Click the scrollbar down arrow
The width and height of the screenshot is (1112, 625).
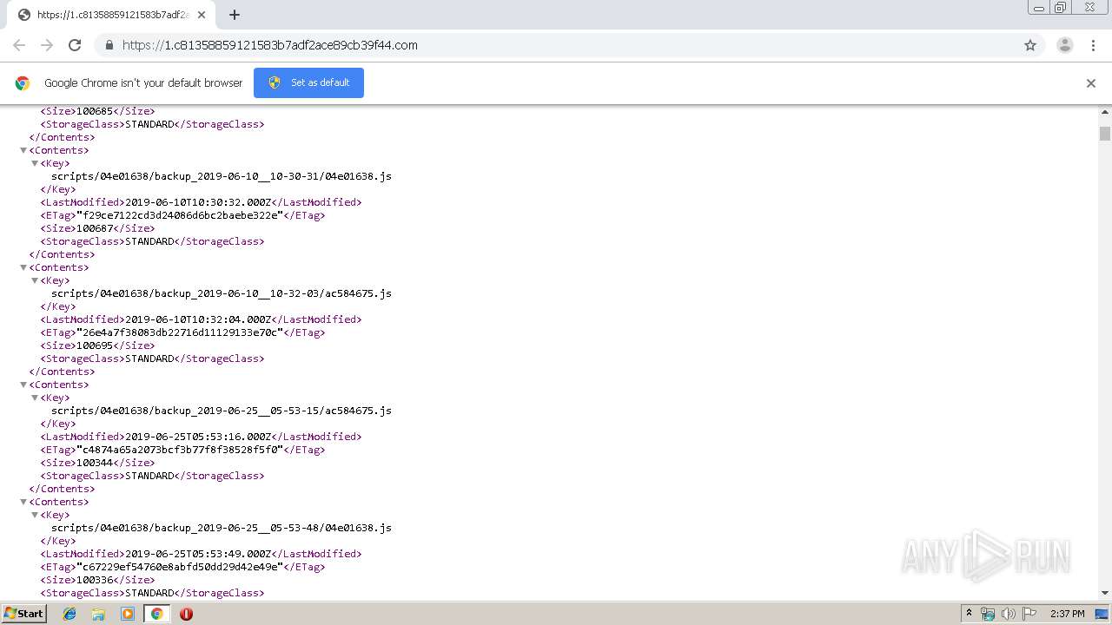(x=1105, y=593)
